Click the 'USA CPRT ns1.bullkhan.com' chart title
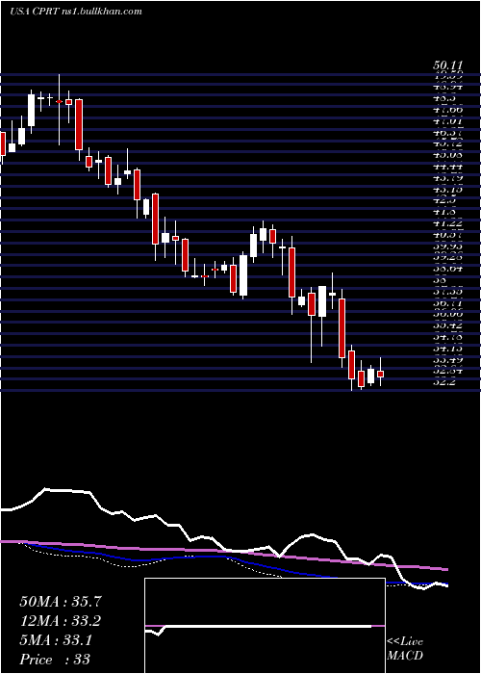 click(x=76, y=12)
